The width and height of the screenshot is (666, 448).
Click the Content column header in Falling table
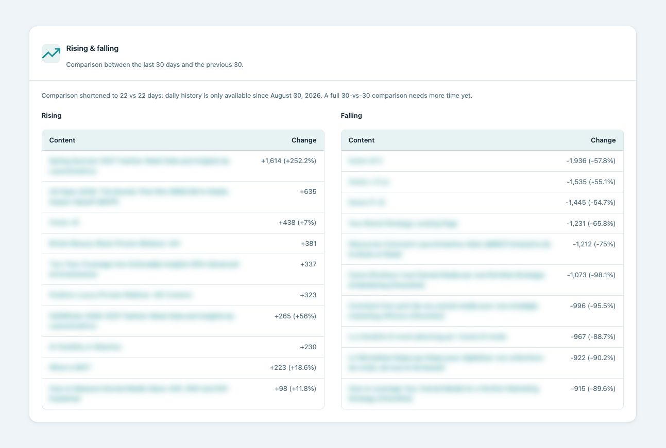click(x=362, y=140)
